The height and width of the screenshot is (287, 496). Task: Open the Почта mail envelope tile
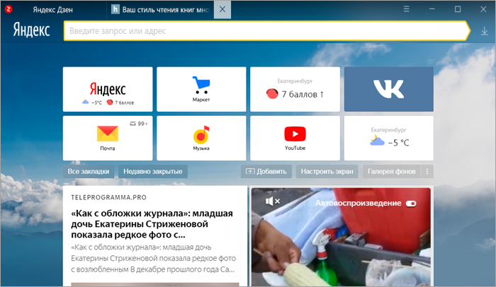[x=108, y=138]
